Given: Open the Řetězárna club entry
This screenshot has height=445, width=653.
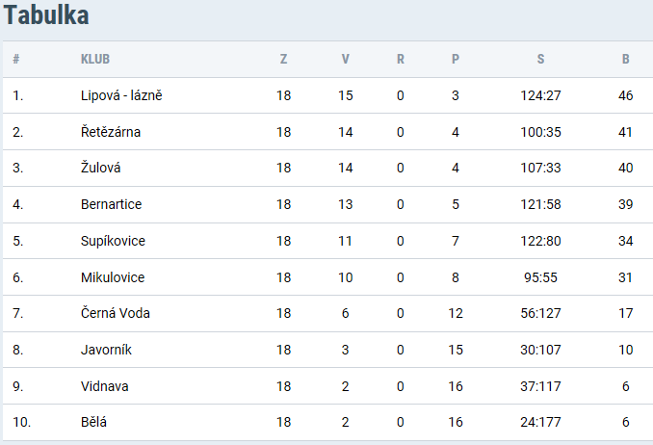Looking at the screenshot, I should [x=111, y=132].
